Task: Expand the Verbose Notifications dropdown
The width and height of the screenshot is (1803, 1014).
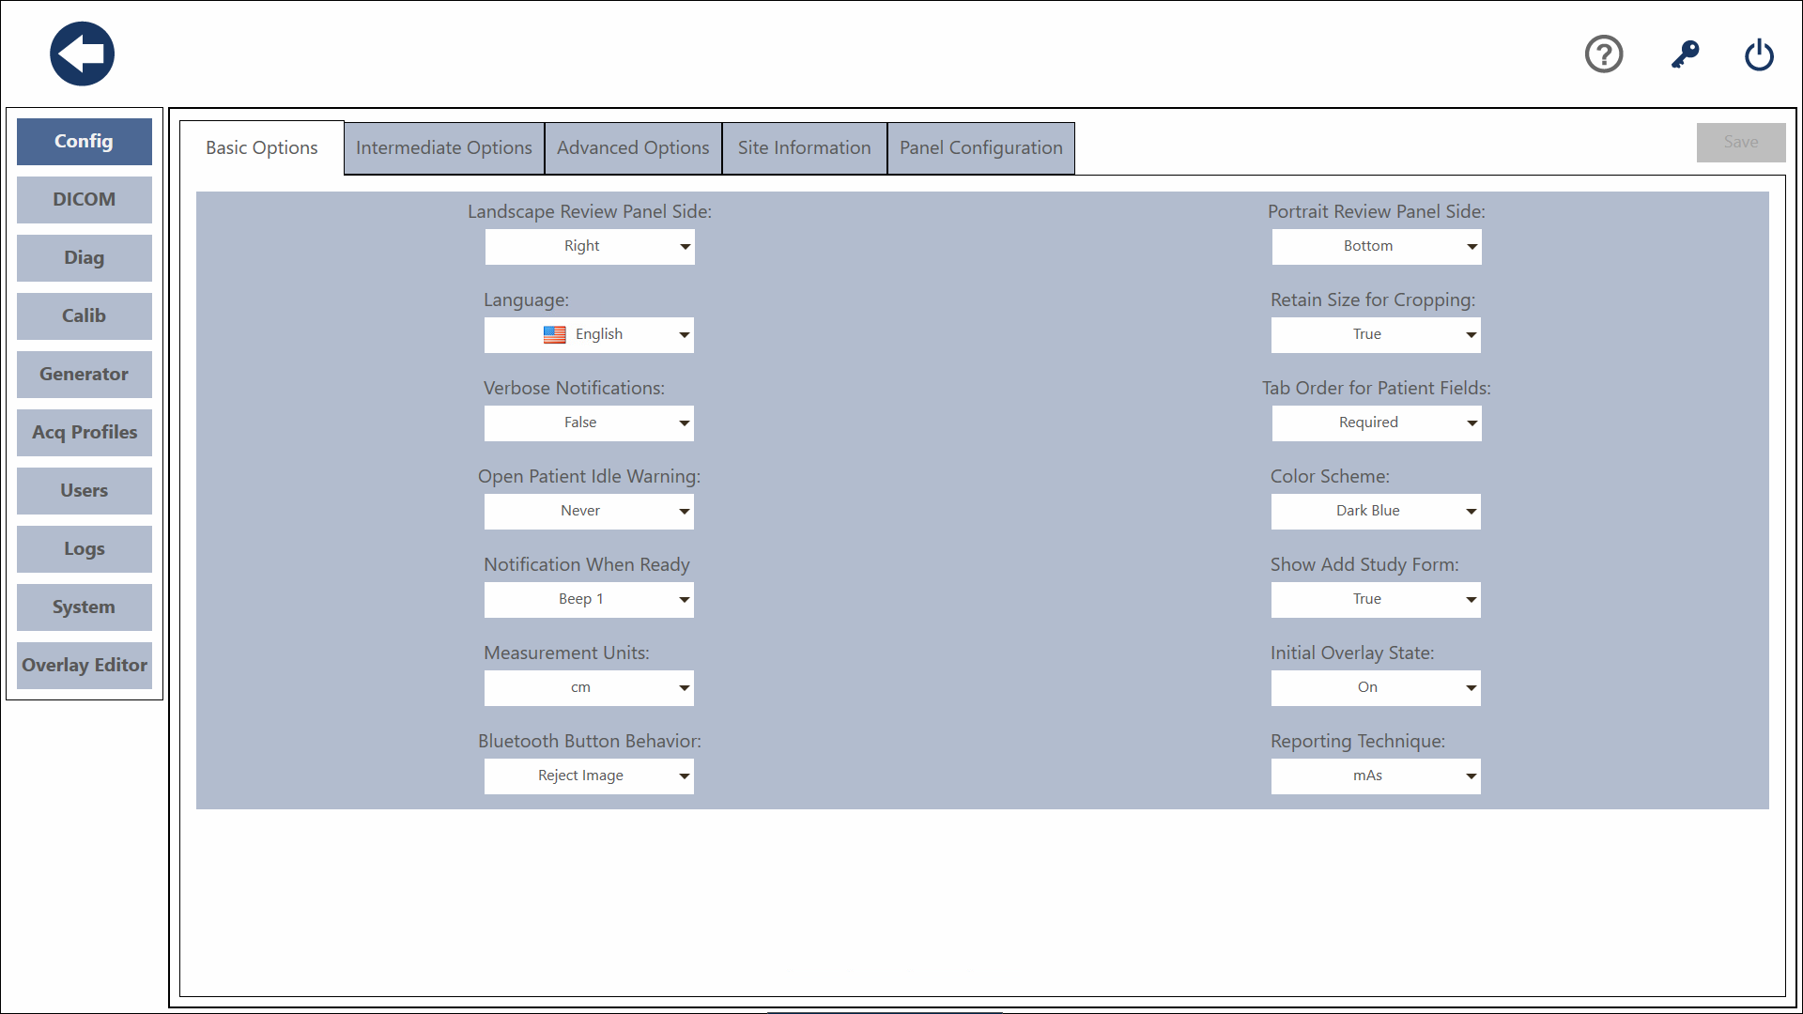Action: pos(590,423)
